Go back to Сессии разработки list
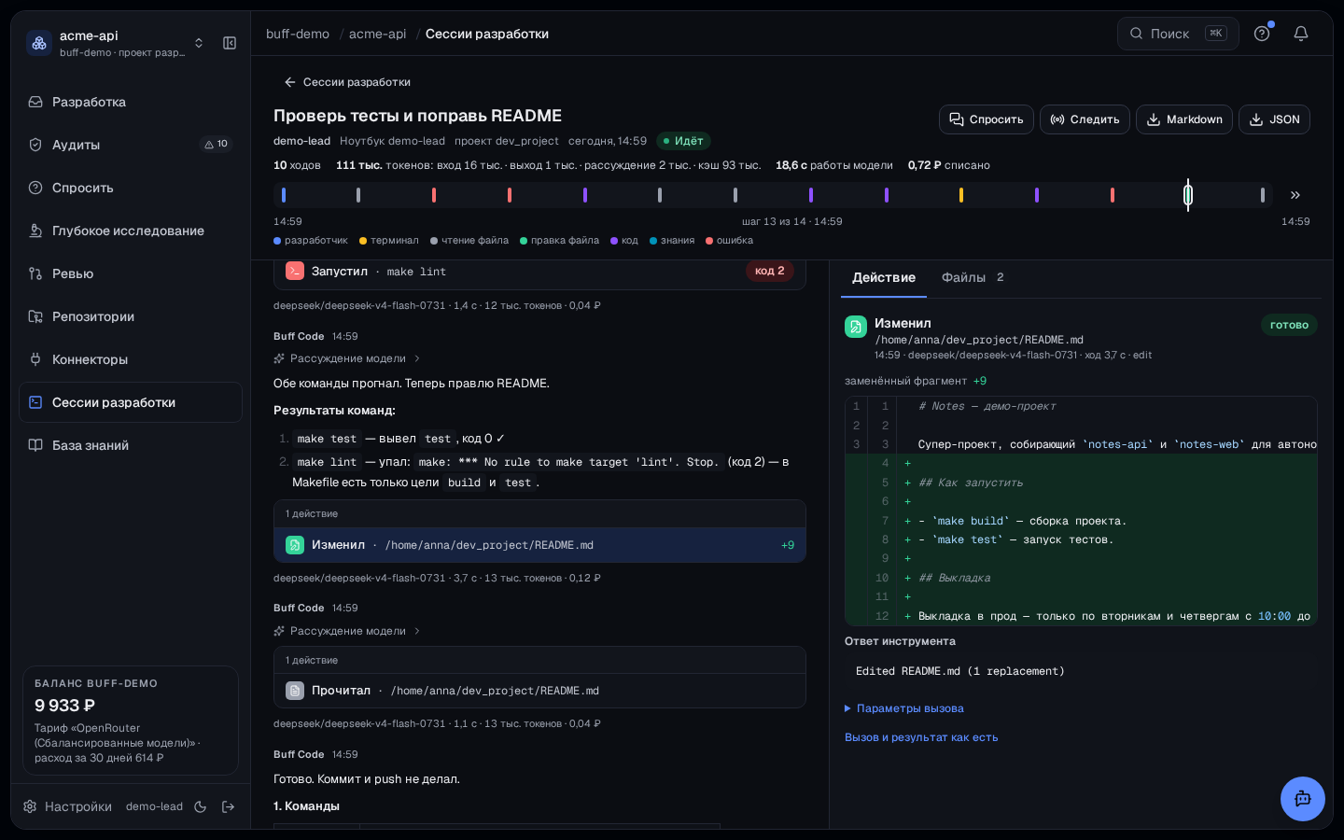Viewport: 1344px width, 840px height. pyautogui.click(x=347, y=82)
